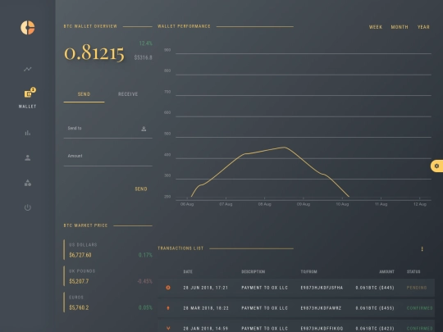Viewport: 443px width, 332px height.
Task: Click the date 28 JAN 2018, 14:59
Action: click(x=206, y=329)
